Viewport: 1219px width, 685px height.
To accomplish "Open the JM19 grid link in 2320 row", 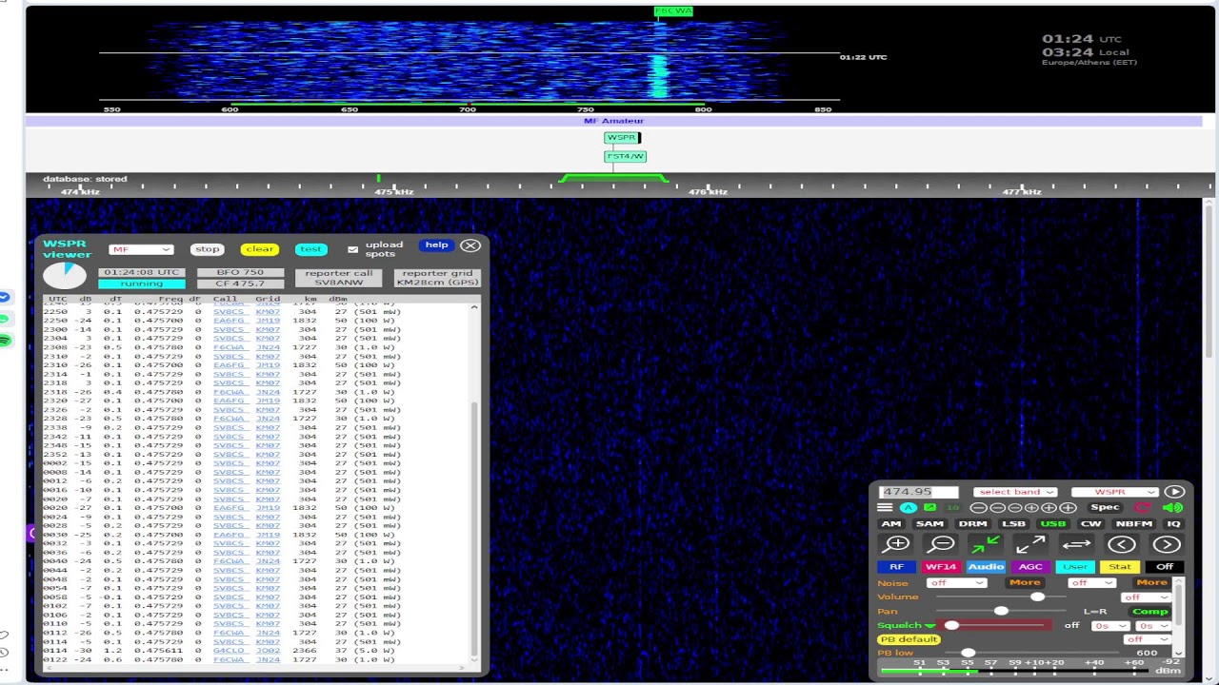I will coord(268,401).
